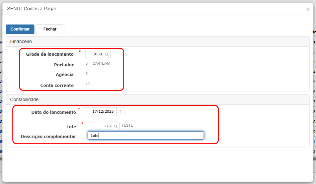Click the Financeiro section header
The height and width of the screenshot is (184, 316).
click(21, 42)
